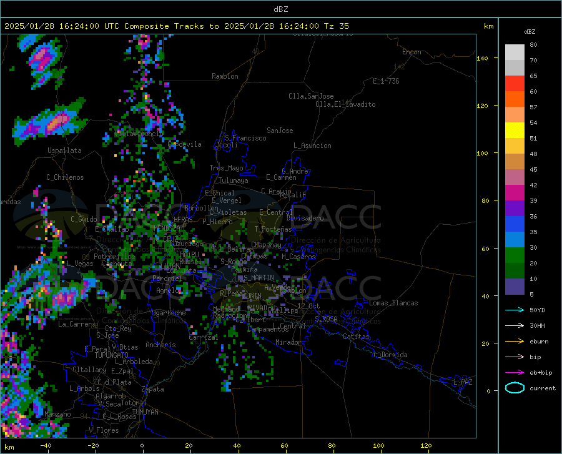This screenshot has height=454, width=562.
Task: Click the Clla.SanJose label
Action: (311, 96)
